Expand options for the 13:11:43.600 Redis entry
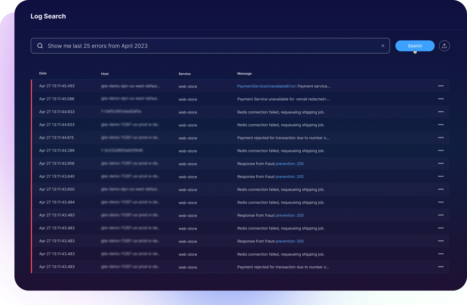 click(441, 189)
